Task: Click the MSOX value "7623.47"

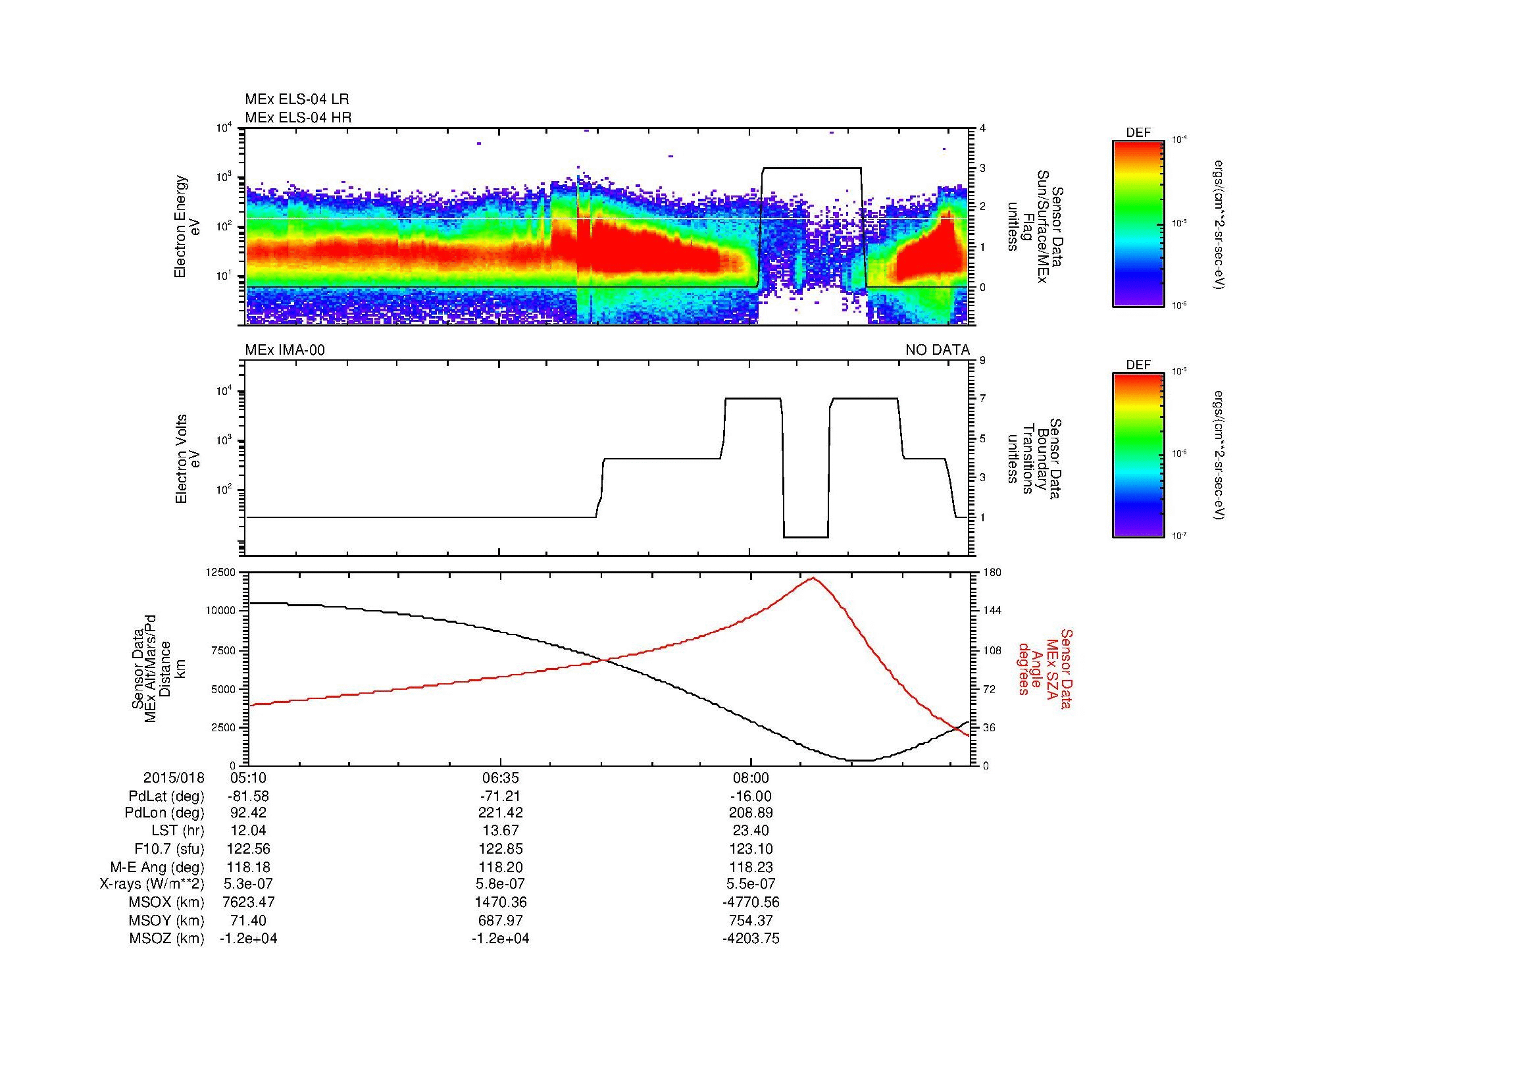Action: pyautogui.click(x=249, y=902)
